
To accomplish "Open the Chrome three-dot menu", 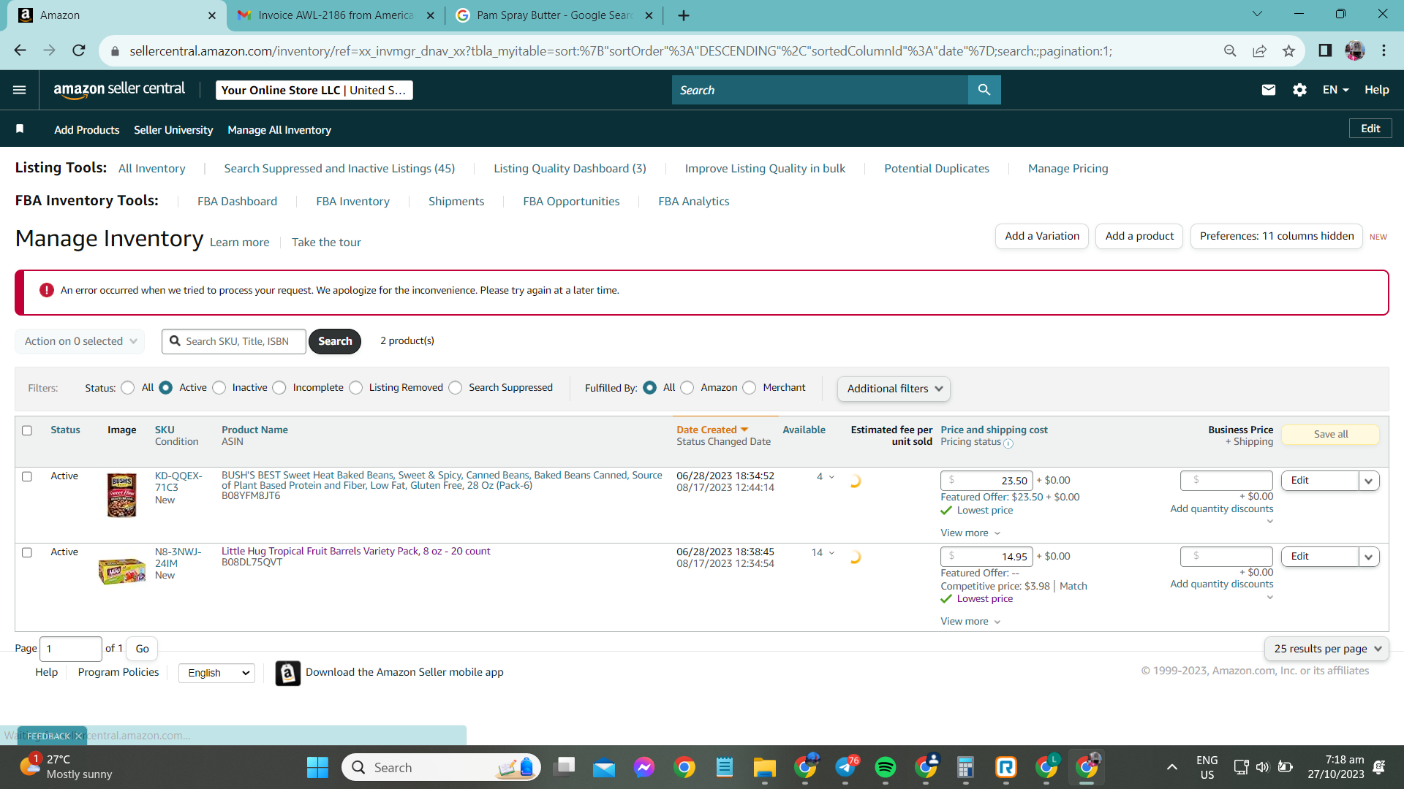I will coord(1384,50).
